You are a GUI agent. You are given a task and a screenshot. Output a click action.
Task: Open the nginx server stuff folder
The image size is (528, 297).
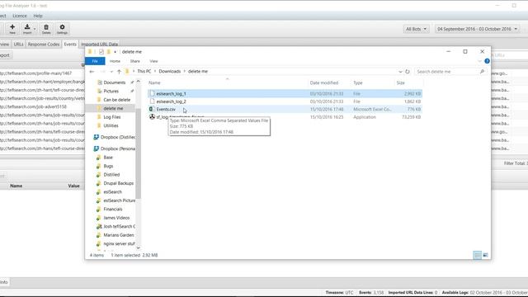click(119, 243)
